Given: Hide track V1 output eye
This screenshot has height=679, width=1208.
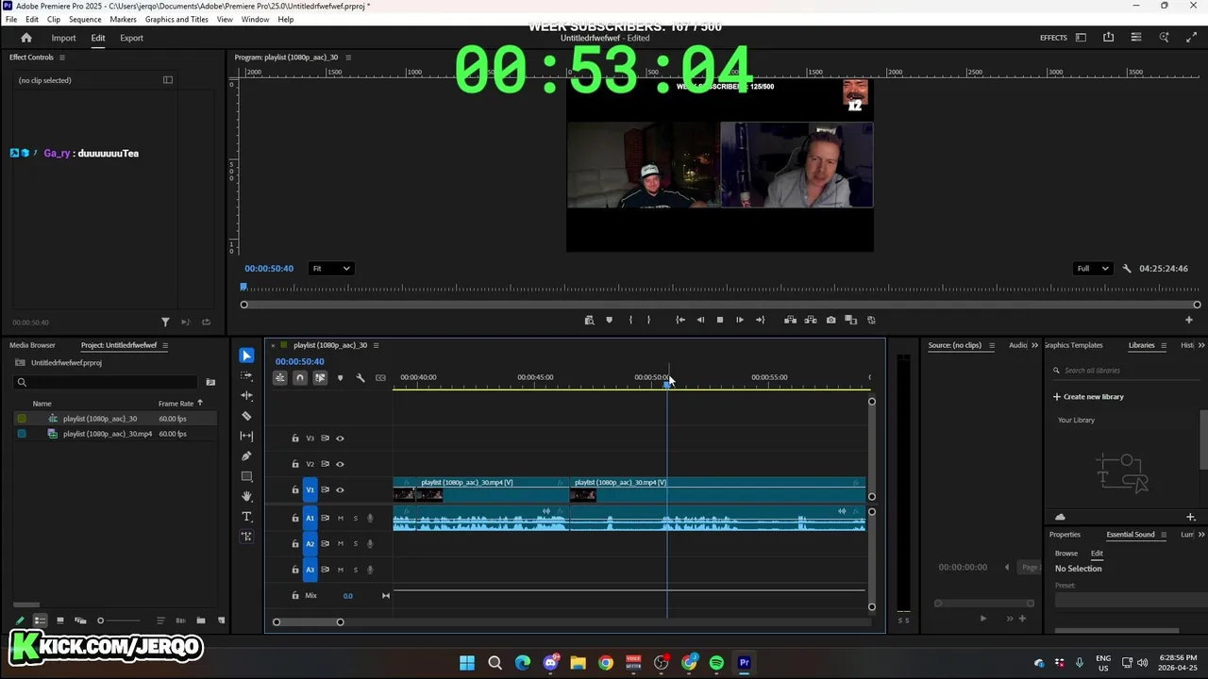Looking at the screenshot, I should click(340, 489).
